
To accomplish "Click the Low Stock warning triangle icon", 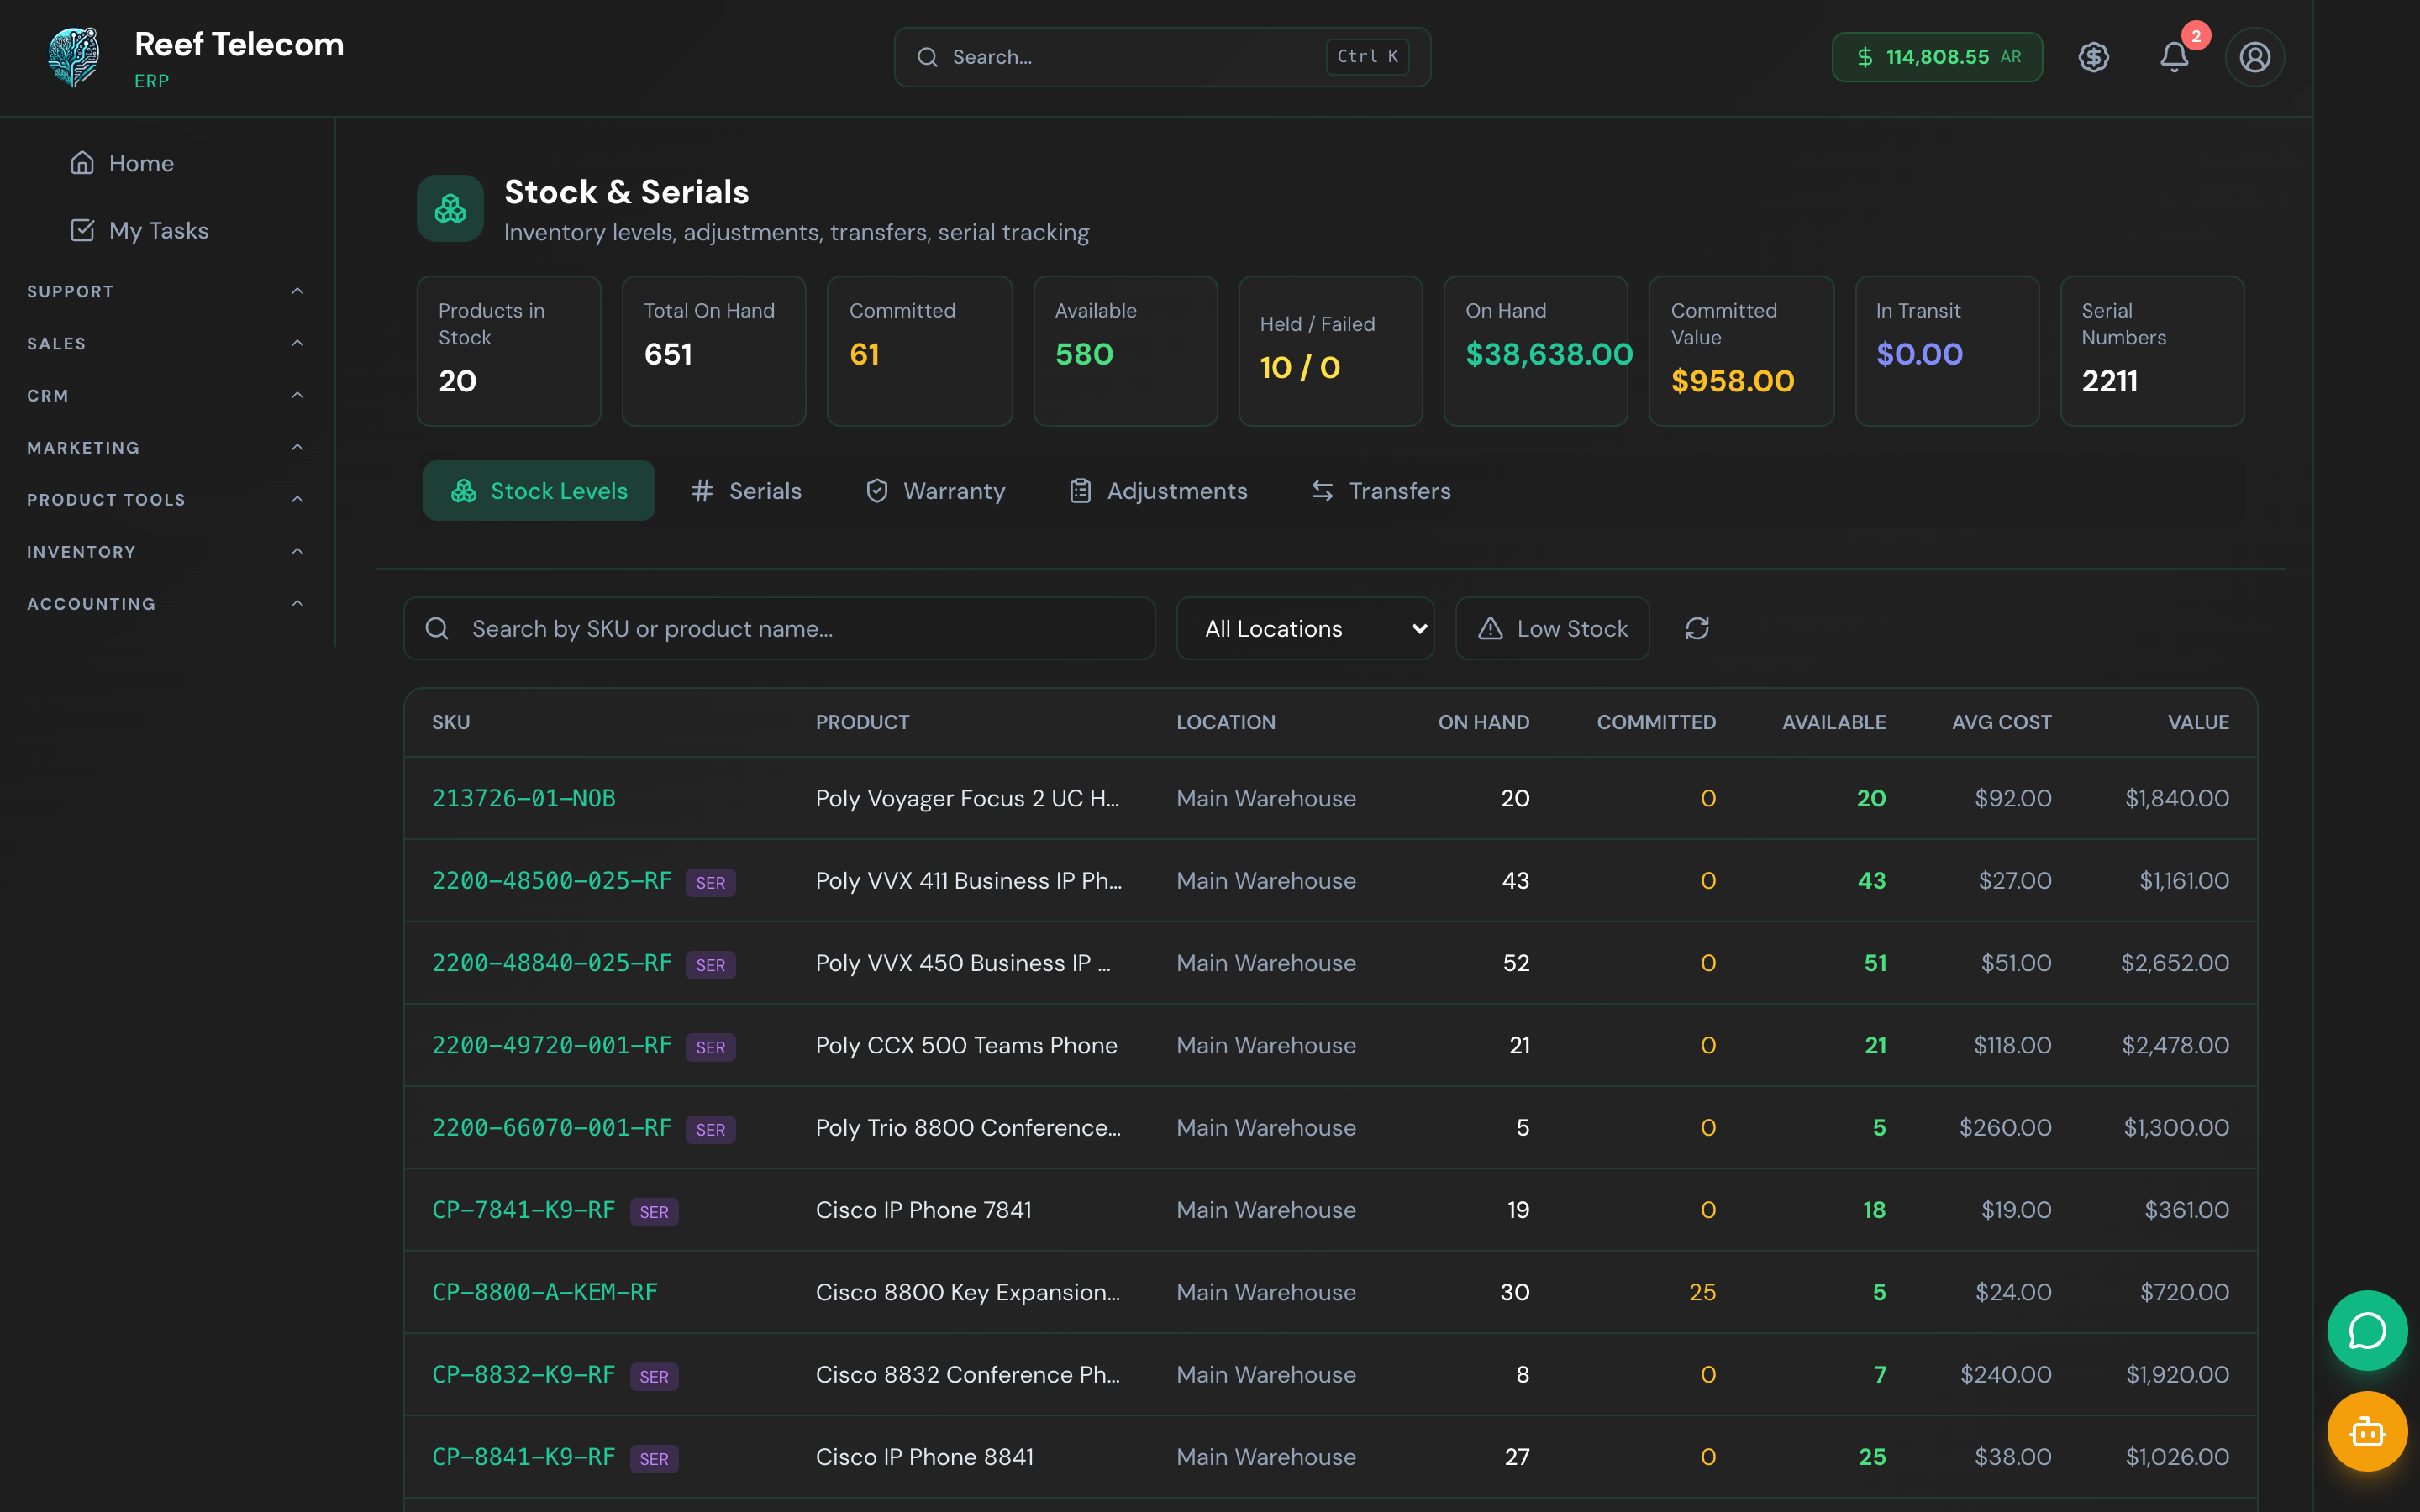I will [x=1490, y=628].
